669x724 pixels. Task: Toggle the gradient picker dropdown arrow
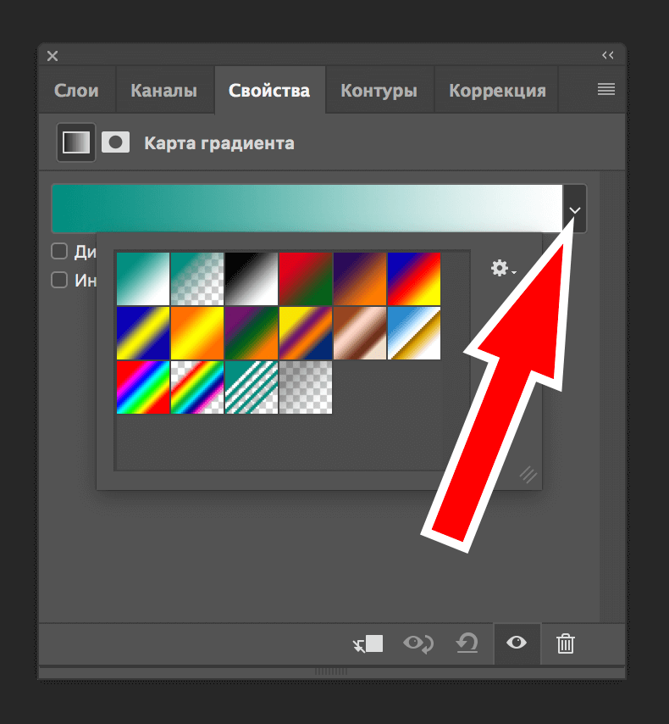coord(574,209)
